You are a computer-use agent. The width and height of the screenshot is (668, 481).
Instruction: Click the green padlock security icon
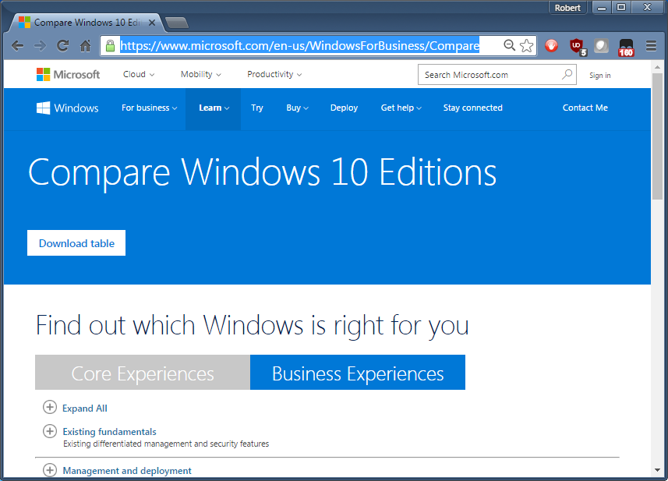111,45
